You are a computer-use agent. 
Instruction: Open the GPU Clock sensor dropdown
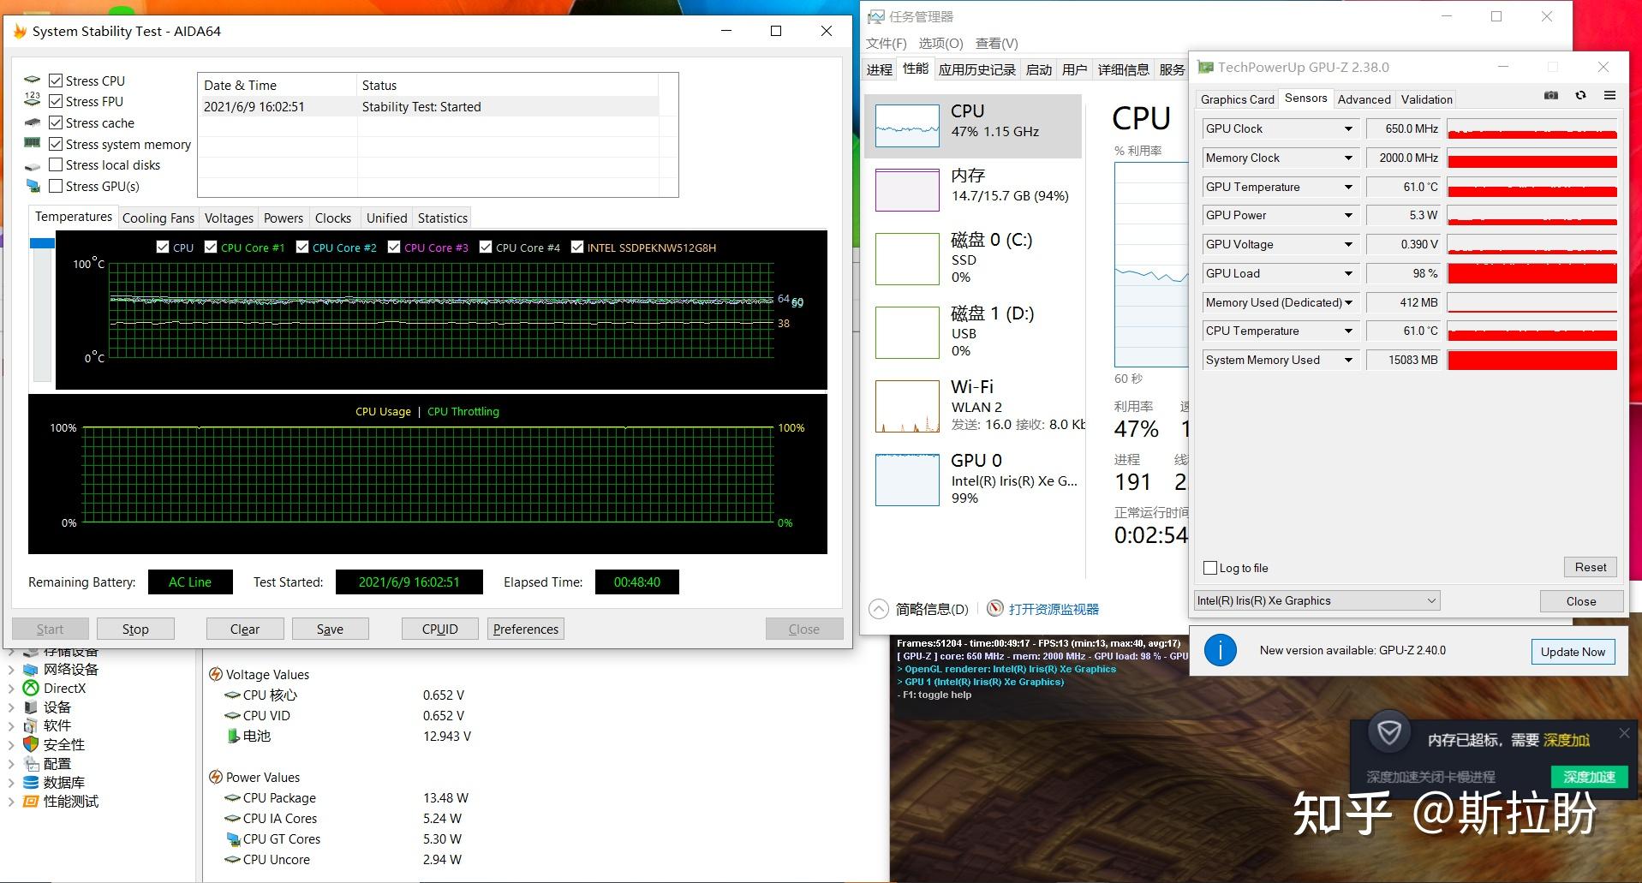(1348, 129)
